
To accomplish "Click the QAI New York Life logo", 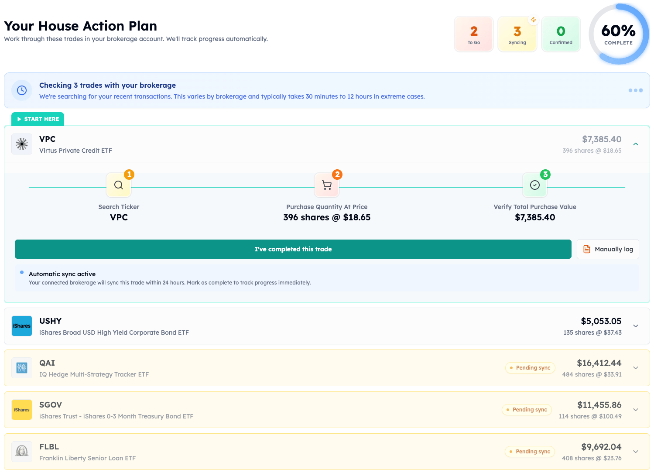I will tap(22, 368).
